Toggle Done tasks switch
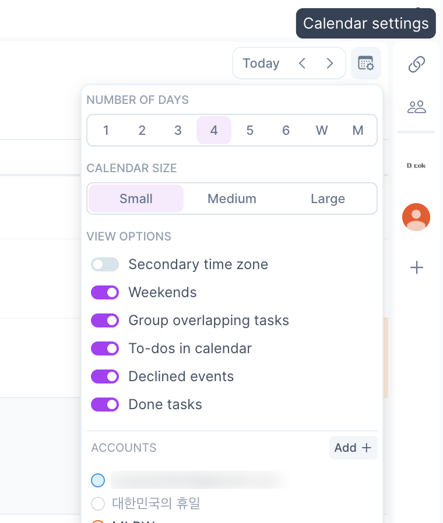Screen dimensions: 443x523 (105, 405)
